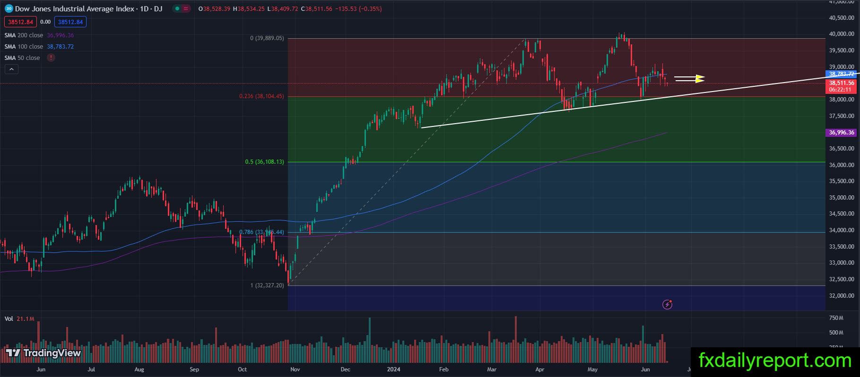Click the SMA 100 value 38,783.72 in legend
Viewport: 860px width, 377px height.
[61, 47]
